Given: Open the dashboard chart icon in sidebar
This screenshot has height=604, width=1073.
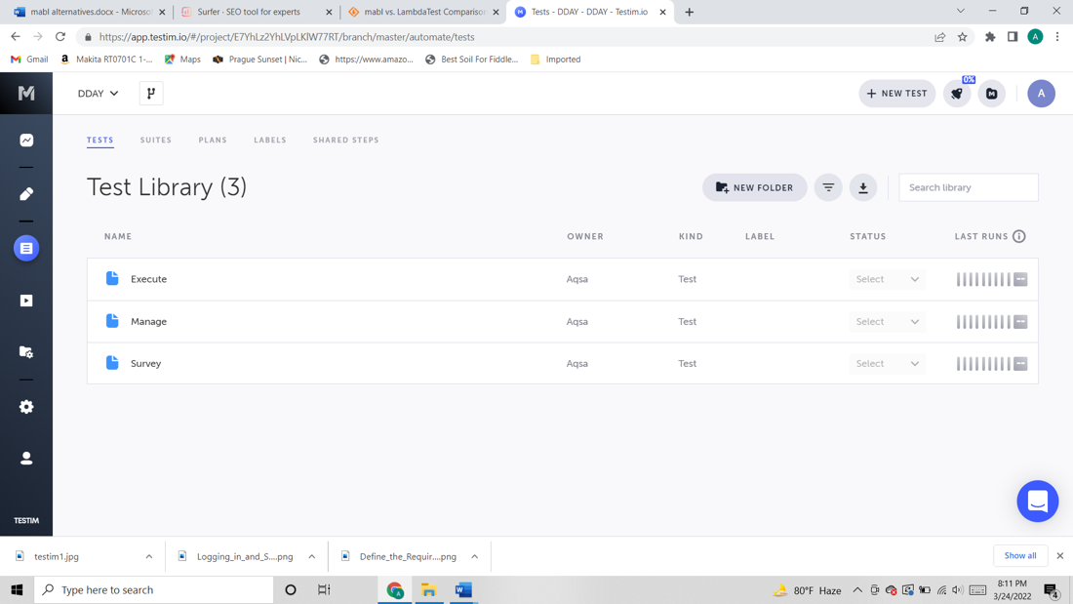Looking at the screenshot, I should click(x=26, y=140).
